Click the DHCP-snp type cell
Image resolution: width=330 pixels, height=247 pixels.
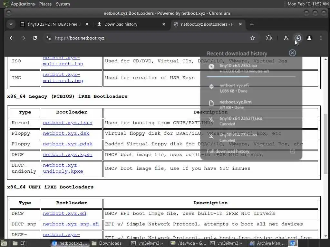(25, 224)
